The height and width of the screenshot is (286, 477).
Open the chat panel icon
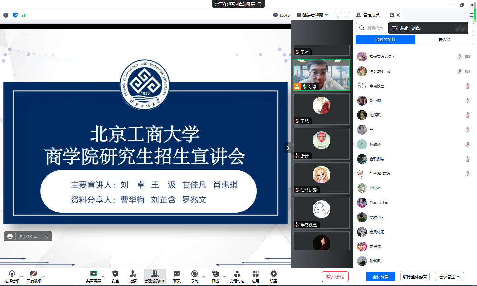click(x=177, y=274)
